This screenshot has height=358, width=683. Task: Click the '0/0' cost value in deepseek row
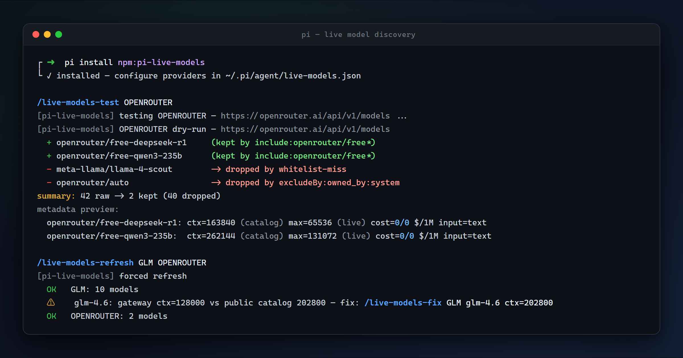(402, 223)
